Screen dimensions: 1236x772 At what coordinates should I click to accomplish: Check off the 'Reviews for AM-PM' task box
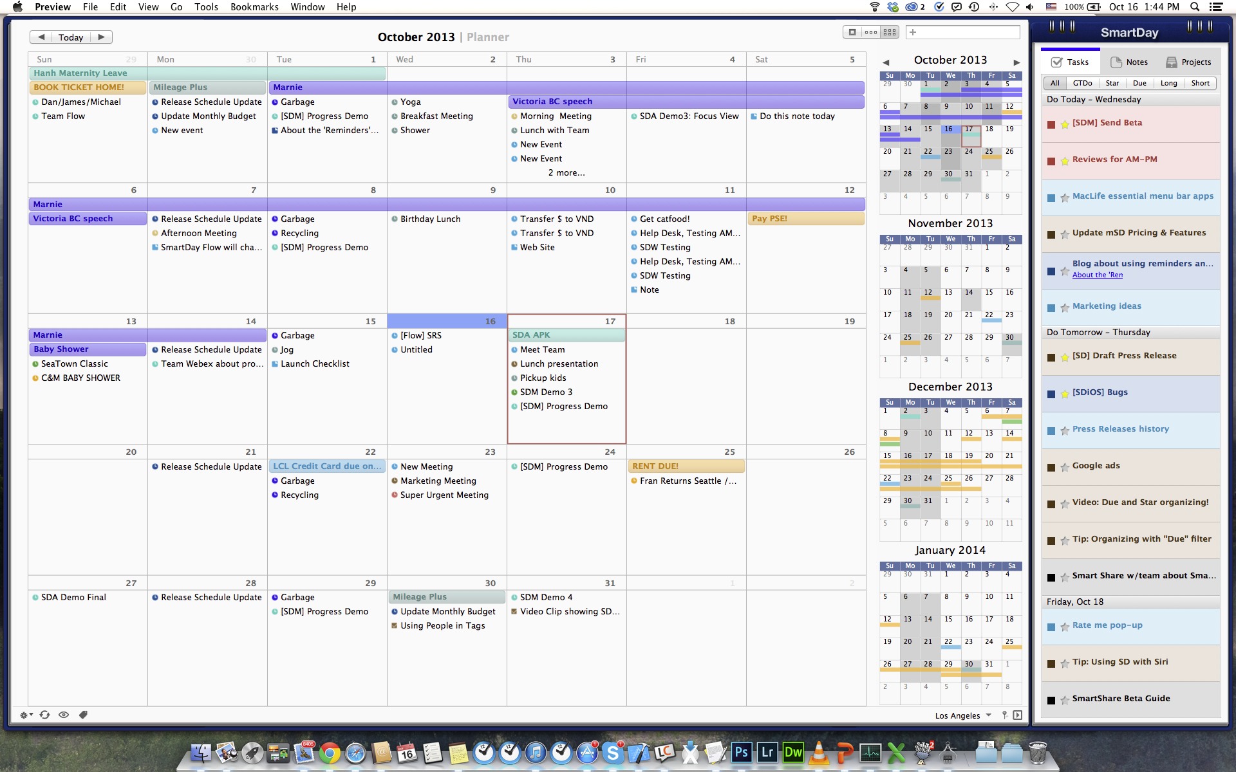coord(1051,161)
